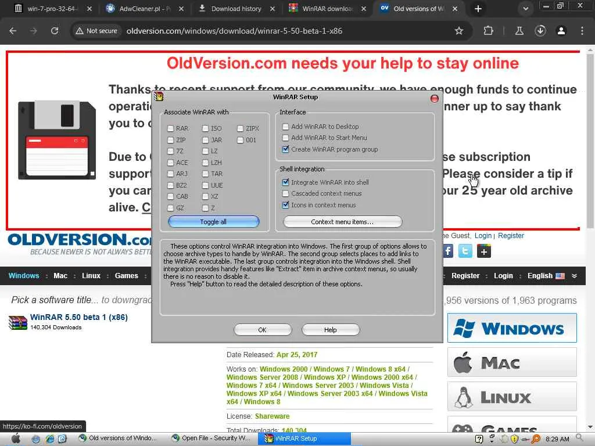This screenshot has height=446, width=595.
Task: Open WinRAR 5.50 beta 1 (x86) link
Action: tap(79, 317)
